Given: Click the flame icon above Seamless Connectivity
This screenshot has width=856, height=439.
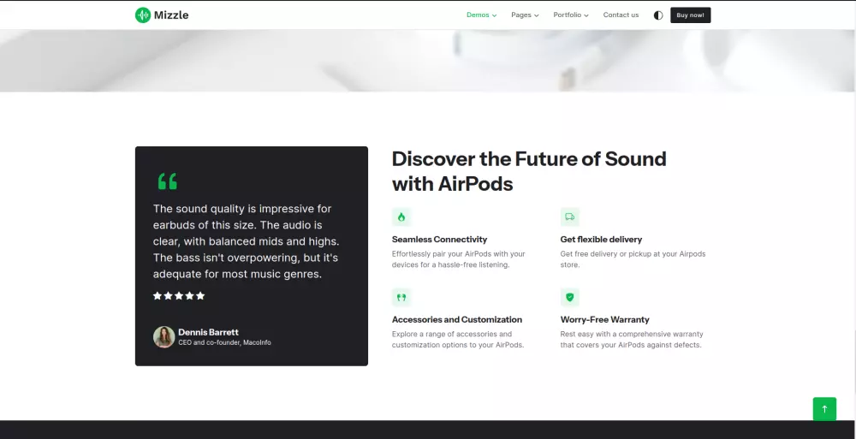Looking at the screenshot, I should click(401, 217).
